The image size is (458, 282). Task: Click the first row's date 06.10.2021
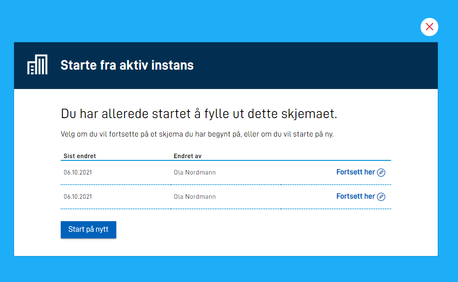[x=78, y=173]
